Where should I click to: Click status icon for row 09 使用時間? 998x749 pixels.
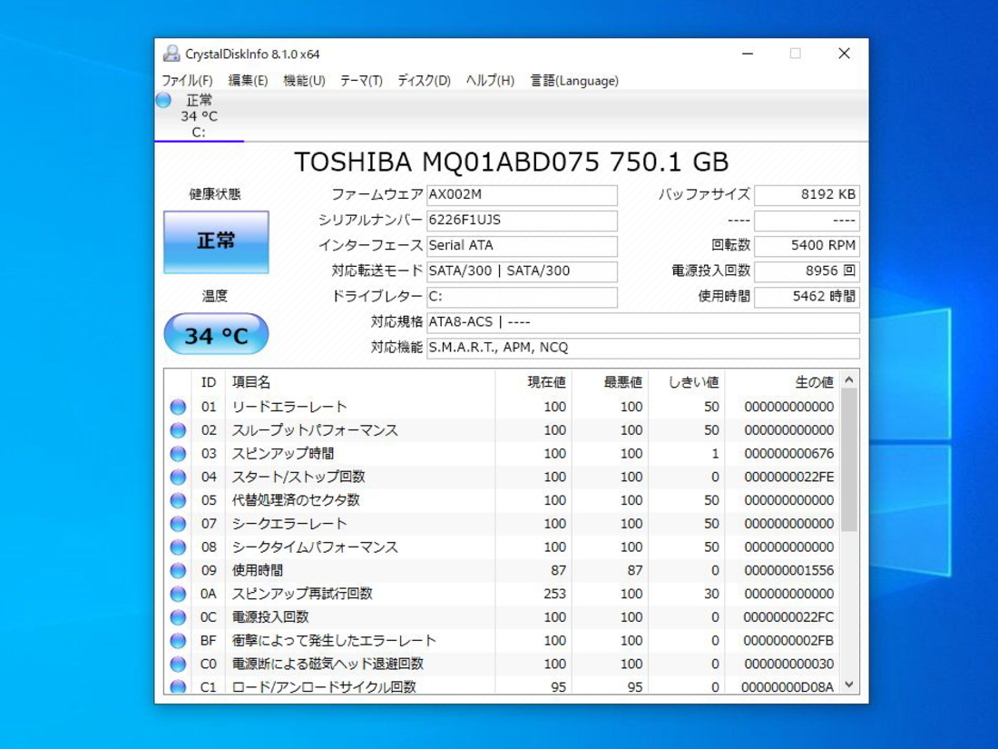point(178,571)
